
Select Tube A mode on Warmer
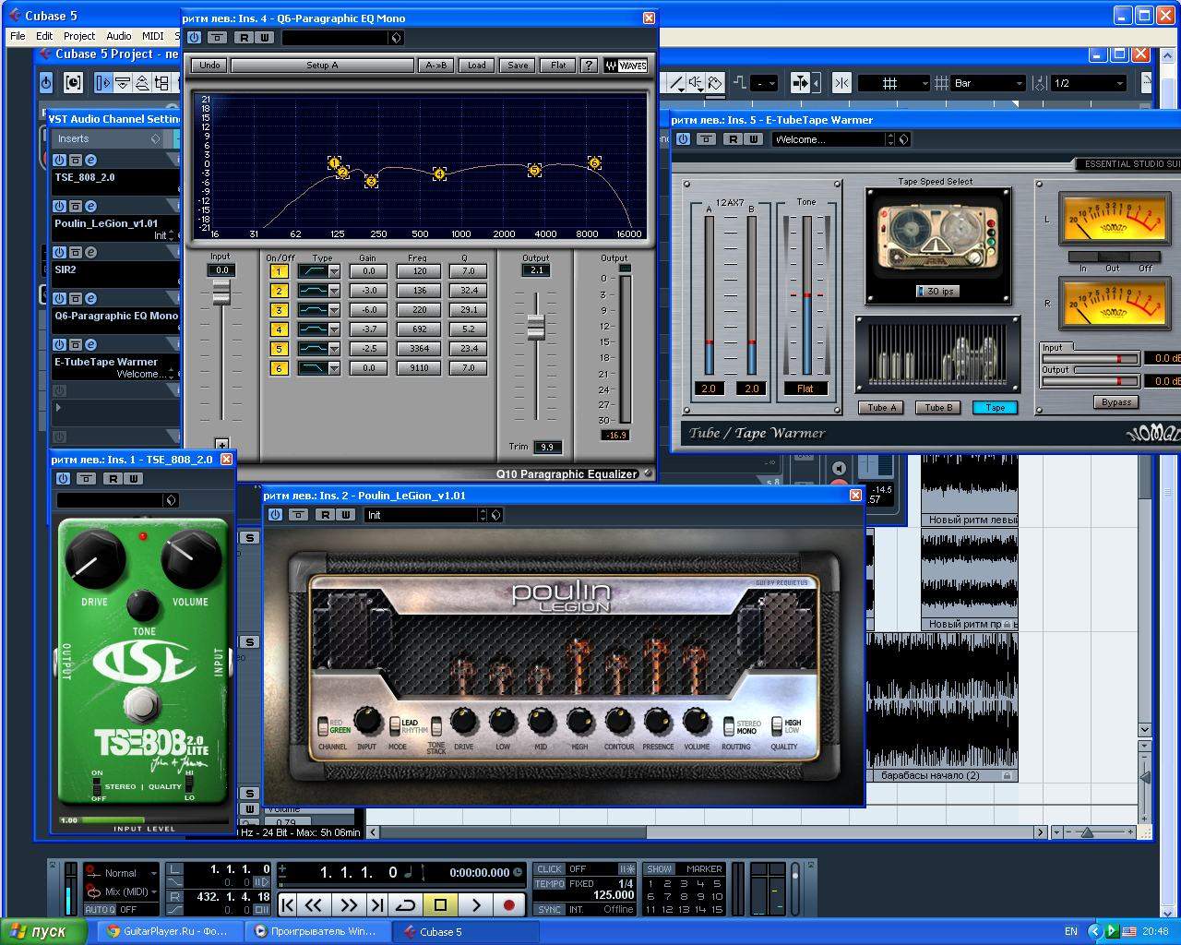(x=883, y=408)
